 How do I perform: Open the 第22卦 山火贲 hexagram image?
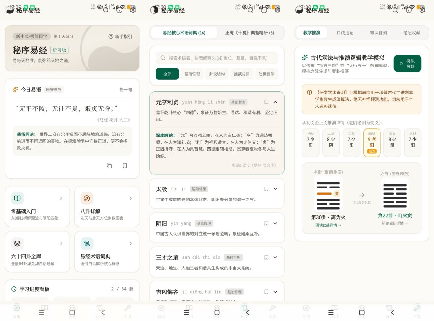pyautogui.click(x=395, y=195)
